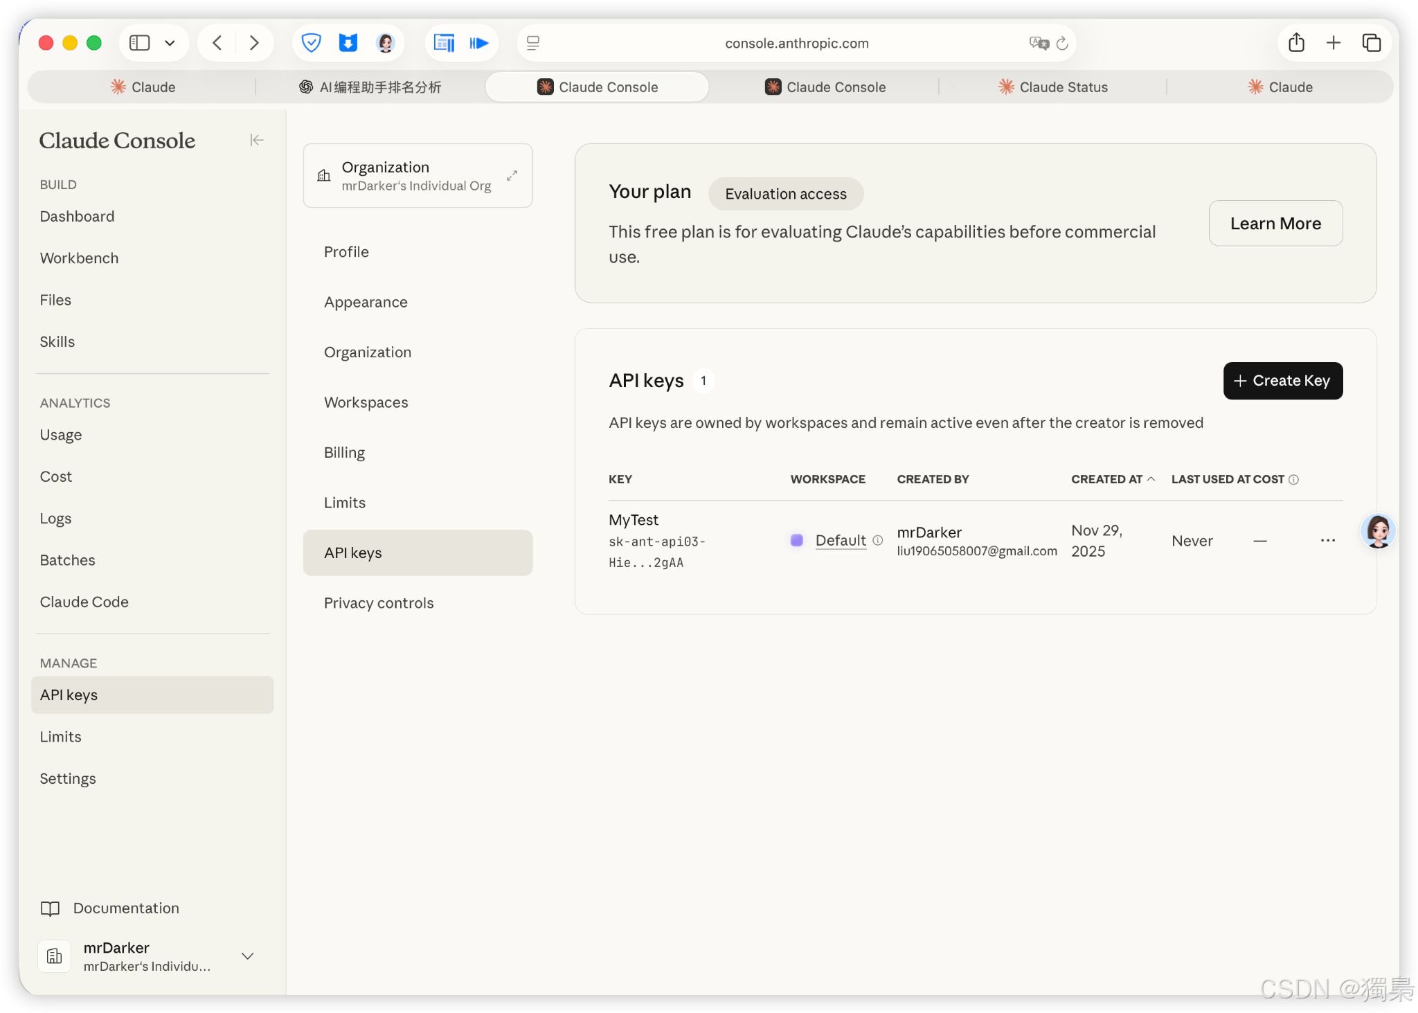
Task: Toggle the Safari sidebar panel button
Action: [x=140, y=43]
